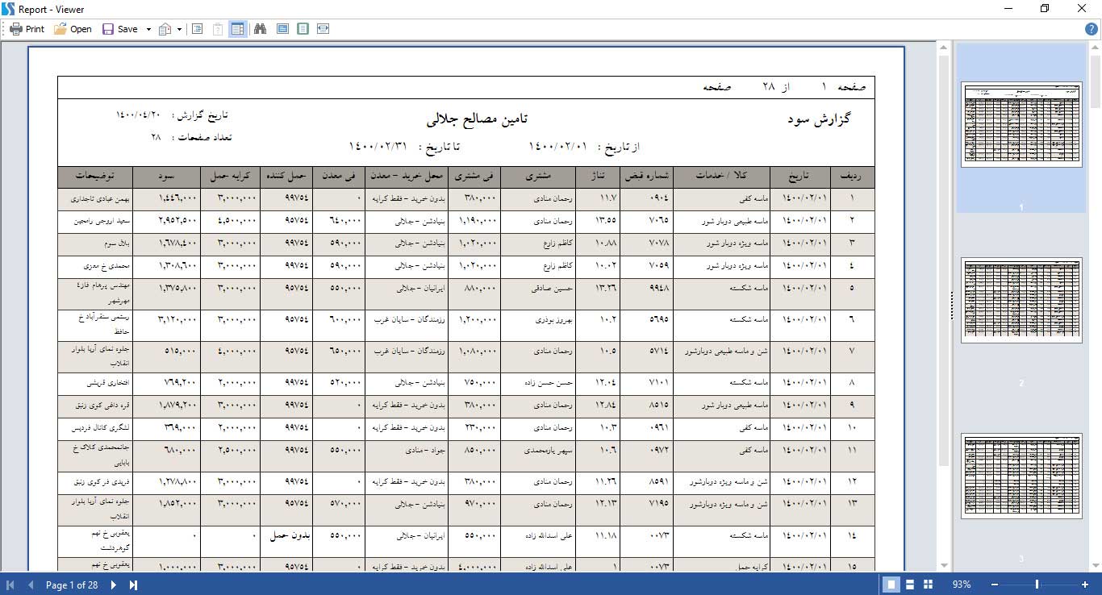Switch to full screen view icon
Viewport: 1102px width, 595px height.
click(x=282, y=29)
